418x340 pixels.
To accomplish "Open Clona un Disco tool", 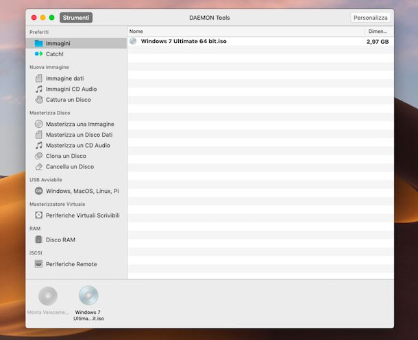I will click(66, 156).
